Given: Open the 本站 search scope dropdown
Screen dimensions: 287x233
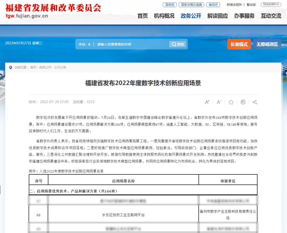Looking at the screenshot, I should 85,44.
